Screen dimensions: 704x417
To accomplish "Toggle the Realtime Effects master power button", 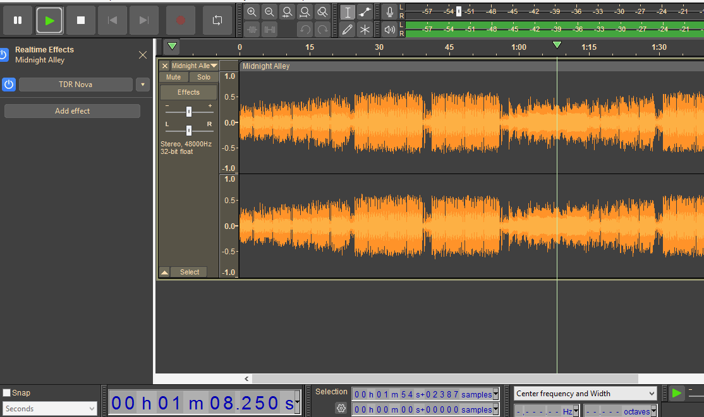I will coord(4,55).
